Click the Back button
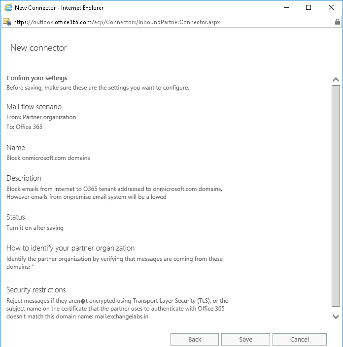Viewport: 343px width, 347px height. [195, 339]
